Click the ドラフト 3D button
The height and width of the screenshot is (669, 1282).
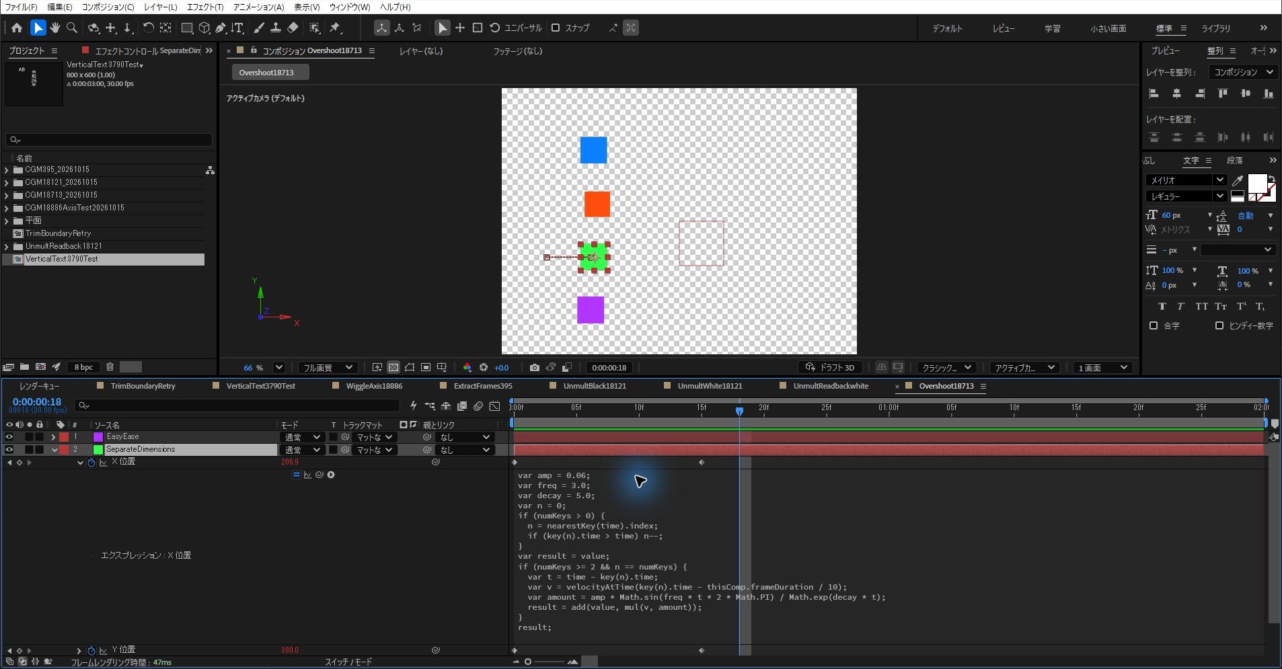point(831,368)
